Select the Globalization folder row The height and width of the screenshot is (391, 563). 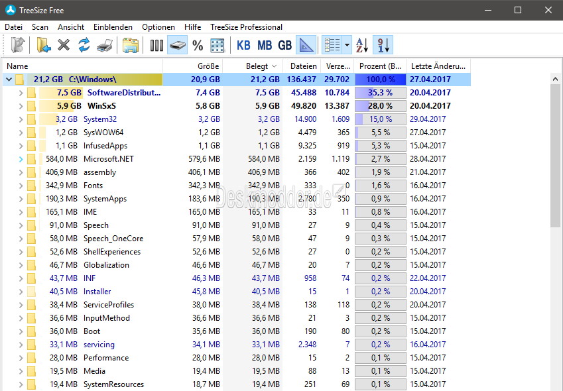coord(237,265)
